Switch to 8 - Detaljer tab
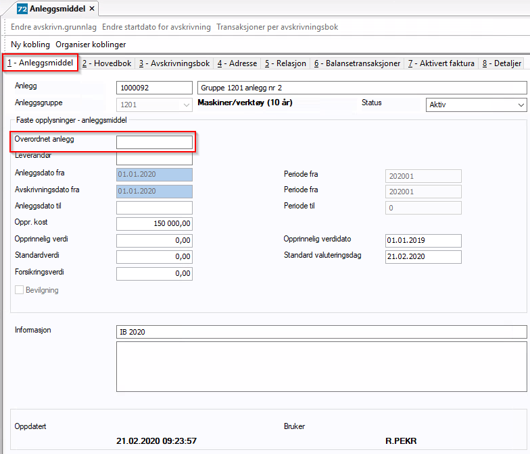Screen dimensions: 530x454 (x=502, y=63)
